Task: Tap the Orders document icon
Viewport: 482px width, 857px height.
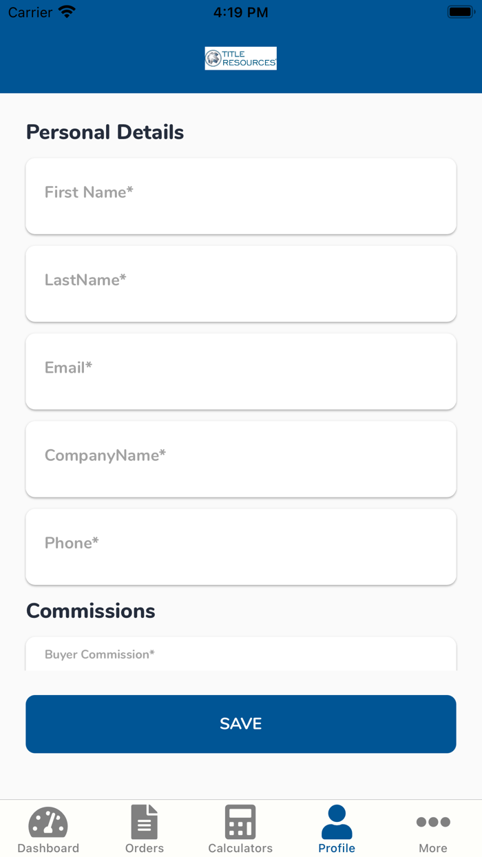Action: (x=145, y=822)
